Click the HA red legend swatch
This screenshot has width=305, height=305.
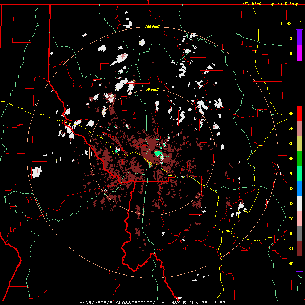coord(299,113)
